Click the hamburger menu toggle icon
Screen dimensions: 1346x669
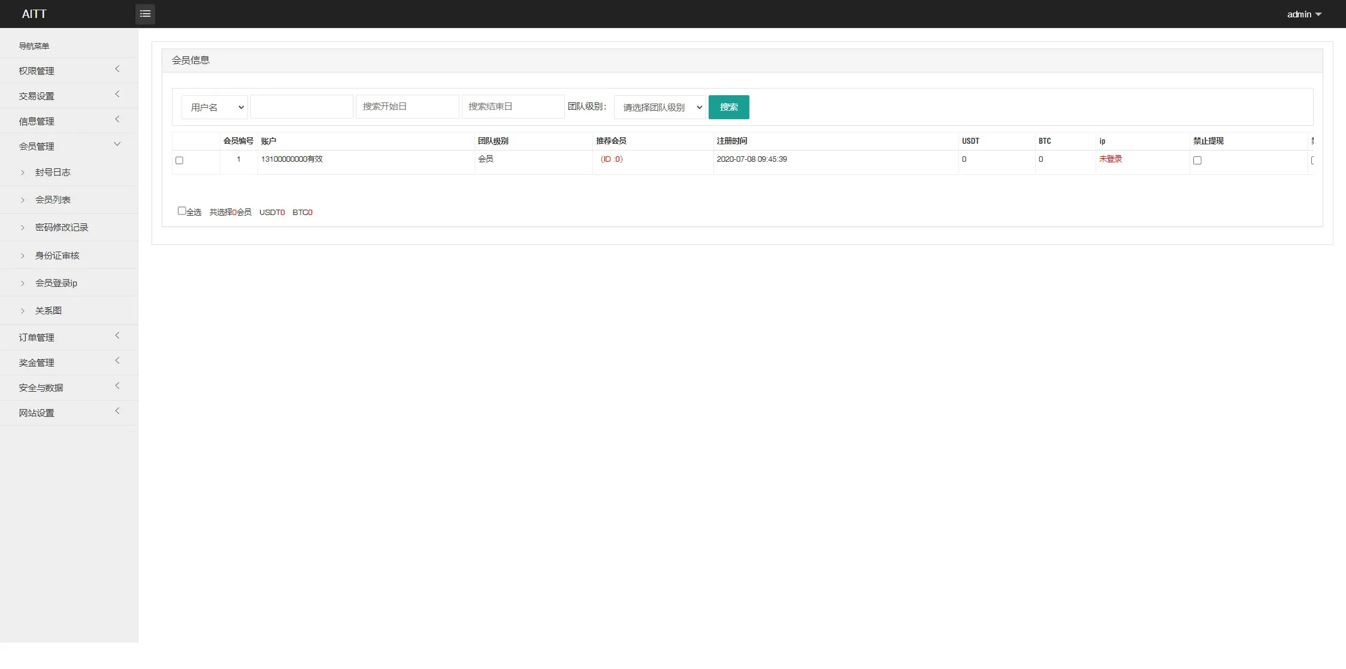coord(145,14)
